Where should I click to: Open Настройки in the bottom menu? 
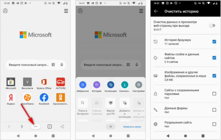tap(139, 87)
